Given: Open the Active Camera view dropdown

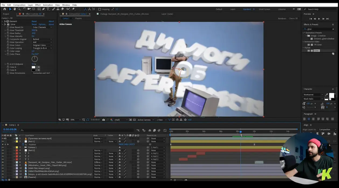Looking at the screenshot, I should click(x=146, y=120).
